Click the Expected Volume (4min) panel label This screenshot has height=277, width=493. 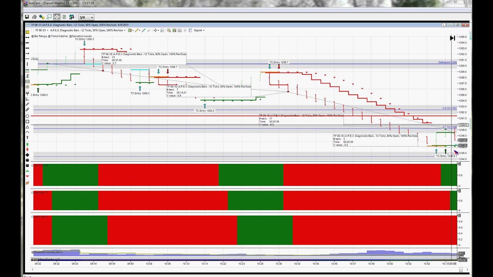(x=47, y=252)
